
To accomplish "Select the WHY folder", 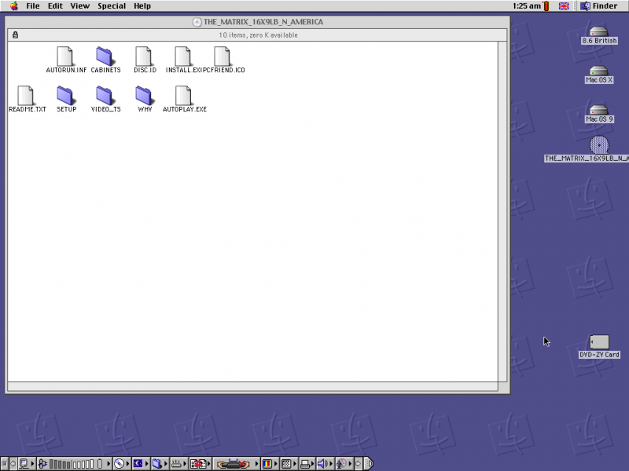I will [145, 95].
